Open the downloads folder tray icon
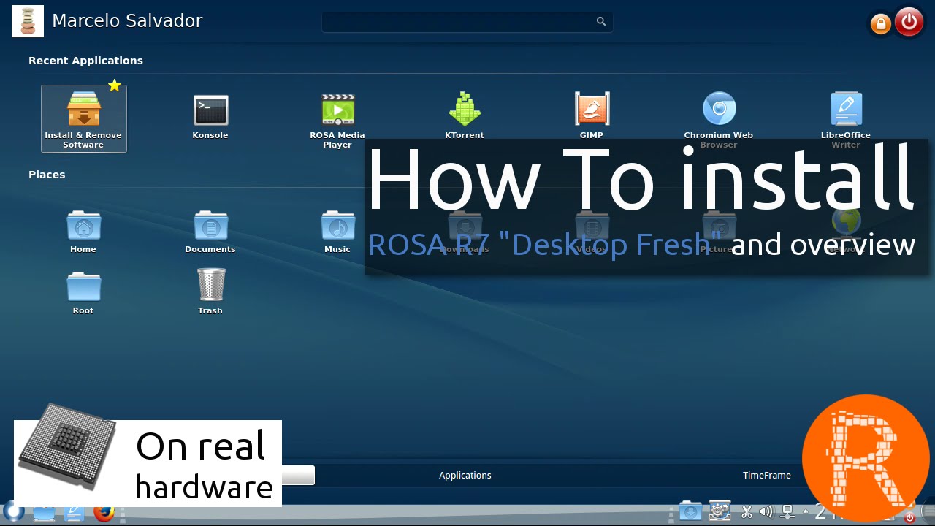The image size is (935, 526). click(690, 511)
